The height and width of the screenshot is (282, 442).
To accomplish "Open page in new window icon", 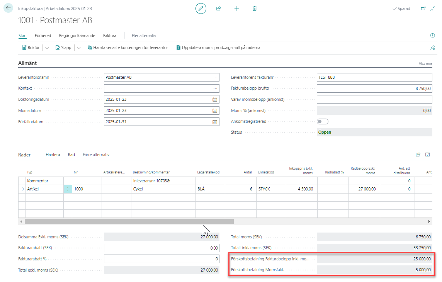I will click(x=423, y=8).
